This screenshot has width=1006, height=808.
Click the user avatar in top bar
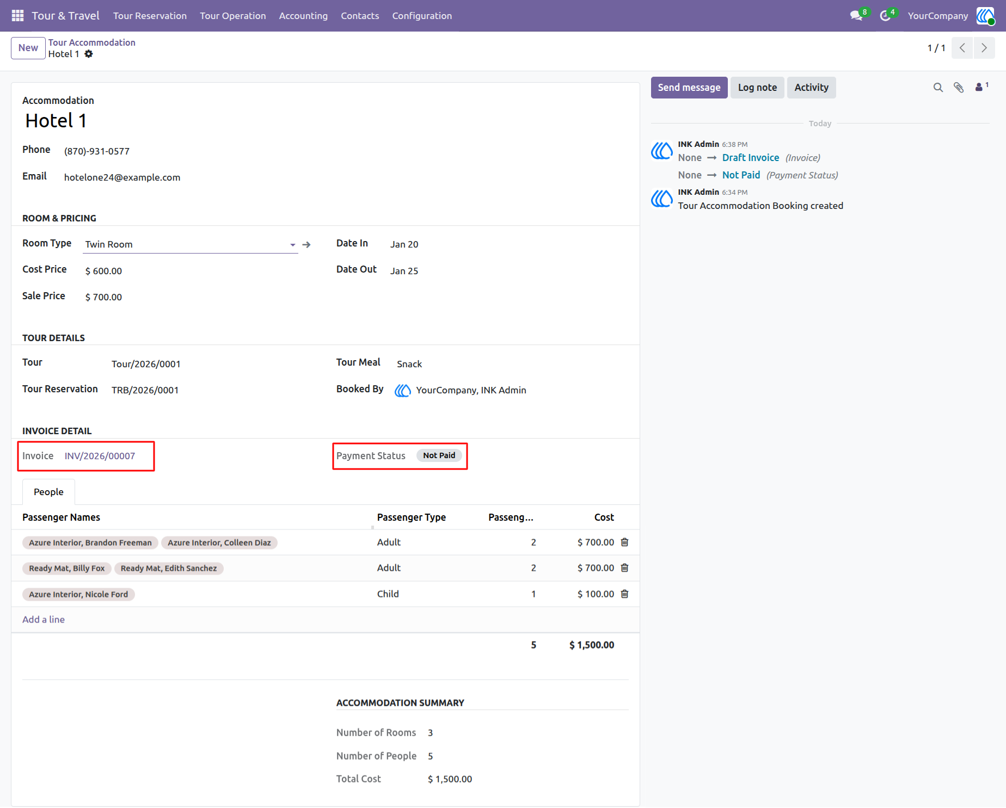985,16
